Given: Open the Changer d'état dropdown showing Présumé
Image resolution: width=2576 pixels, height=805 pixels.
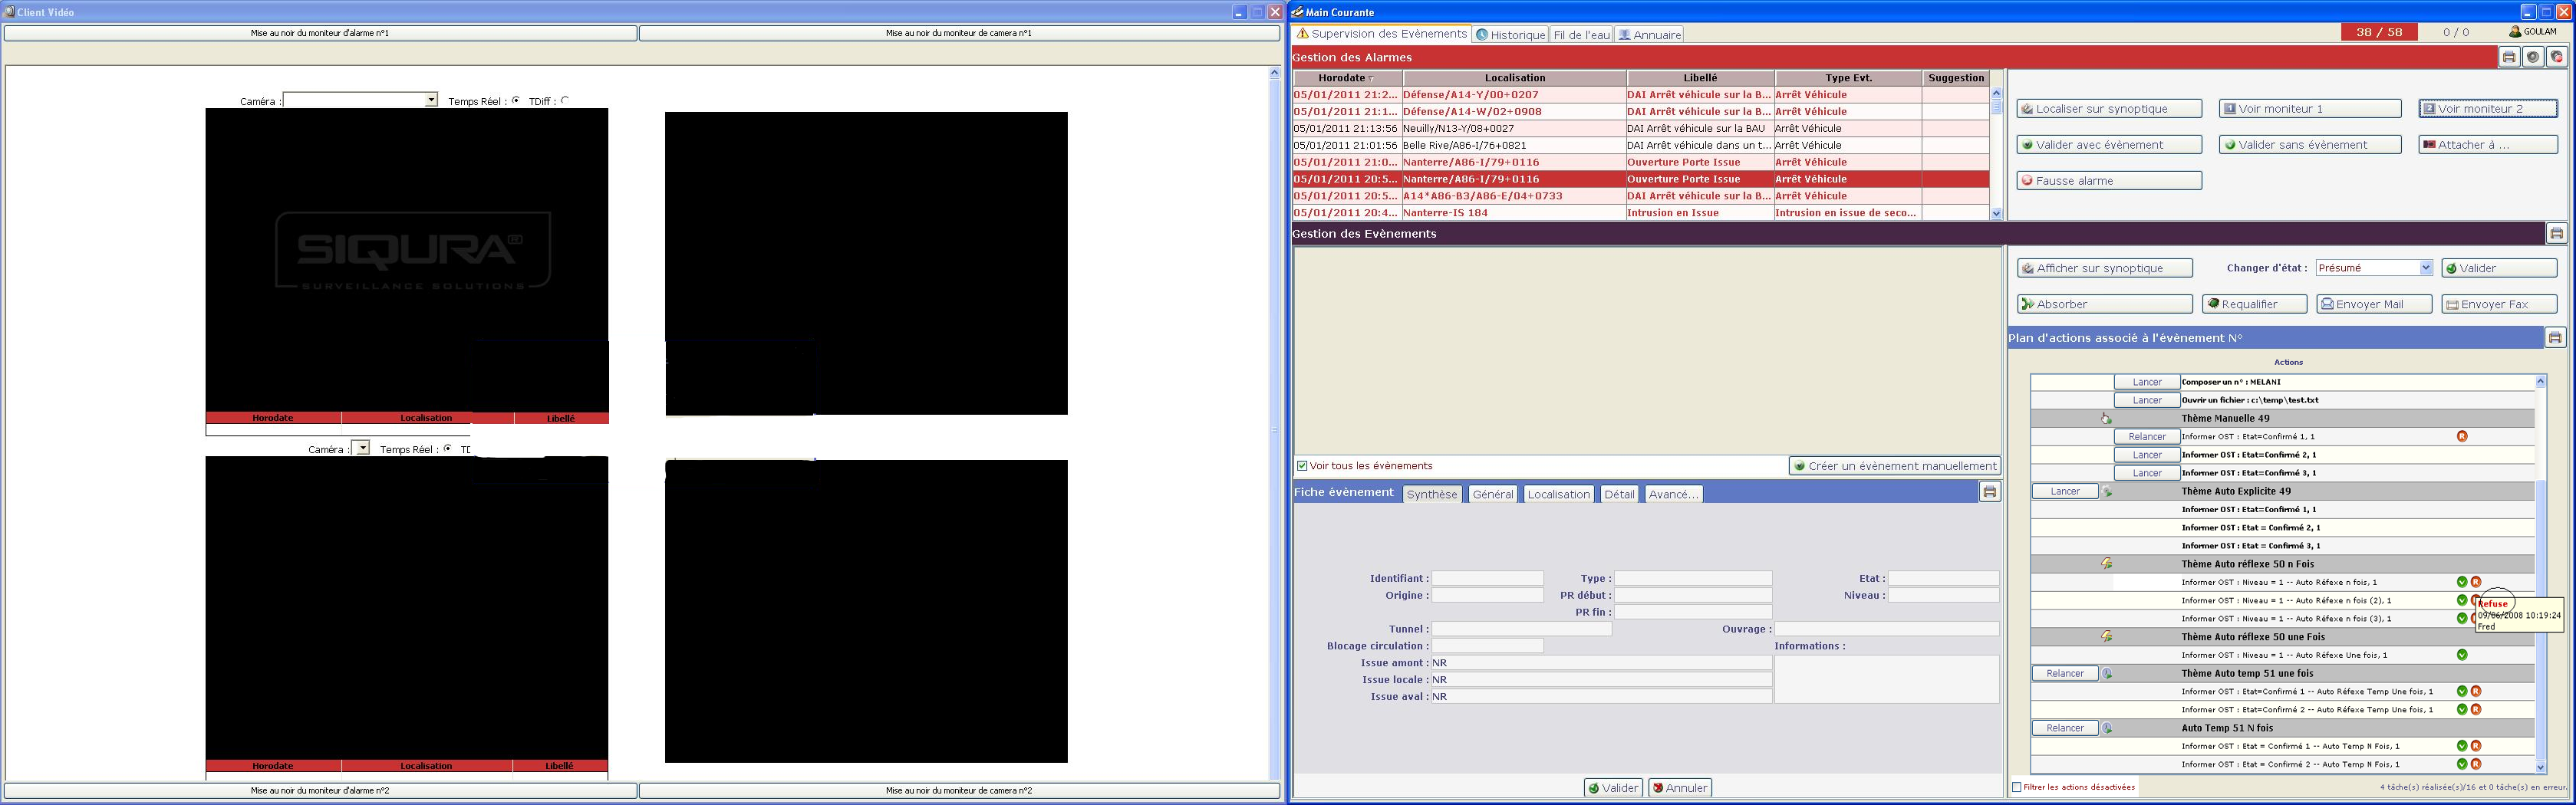Looking at the screenshot, I should point(2425,268).
